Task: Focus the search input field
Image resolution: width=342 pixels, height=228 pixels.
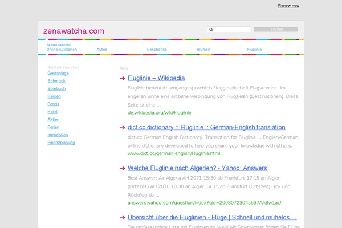Action: [x=229, y=30]
